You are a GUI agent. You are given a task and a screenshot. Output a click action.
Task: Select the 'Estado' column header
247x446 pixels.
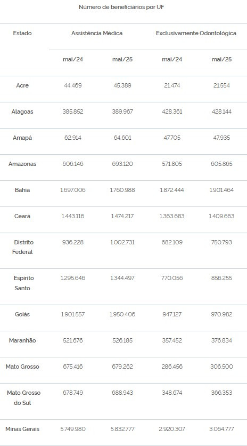coord(22,33)
